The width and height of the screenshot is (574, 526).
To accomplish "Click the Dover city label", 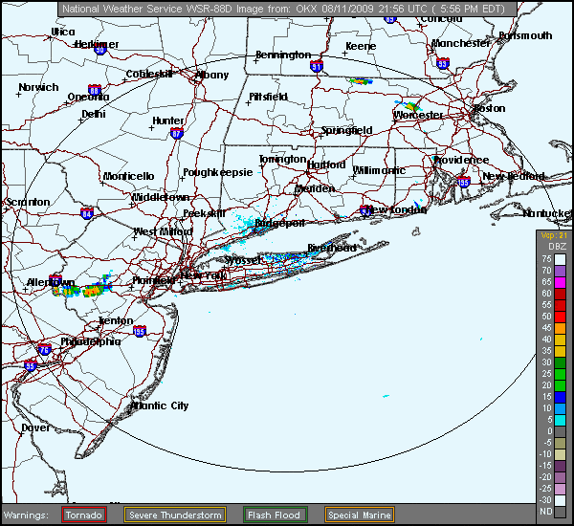I will [x=35, y=427].
